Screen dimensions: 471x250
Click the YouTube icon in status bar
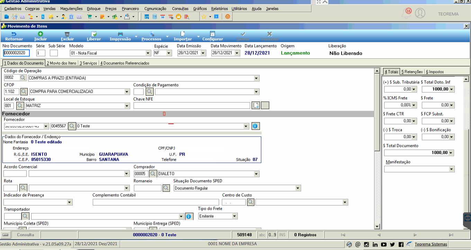click(x=383, y=244)
